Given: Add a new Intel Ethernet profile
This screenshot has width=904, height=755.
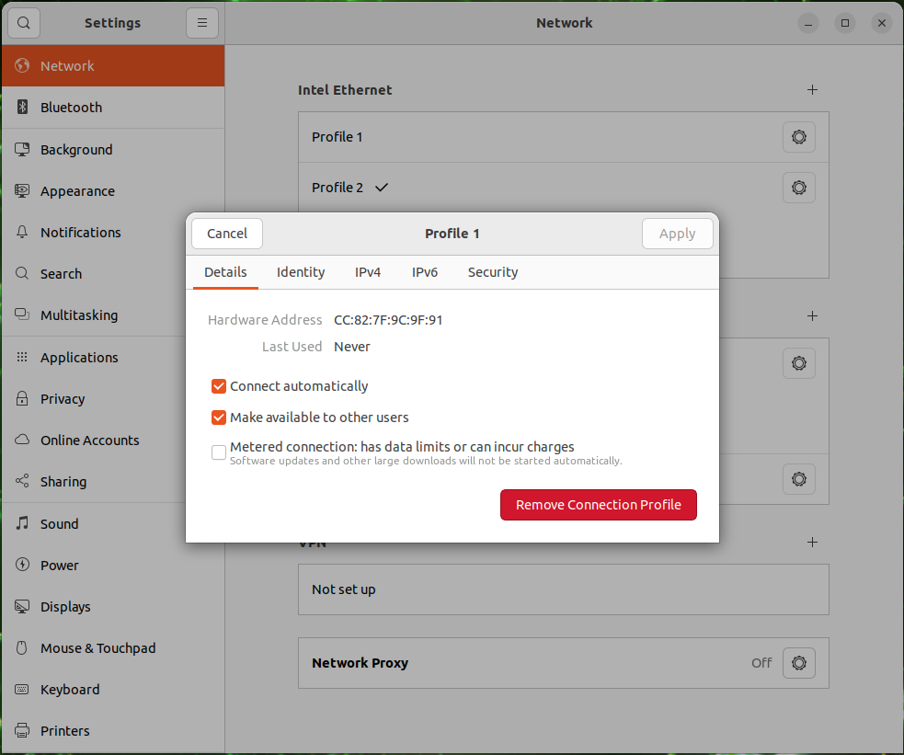Looking at the screenshot, I should coord(812,90).
